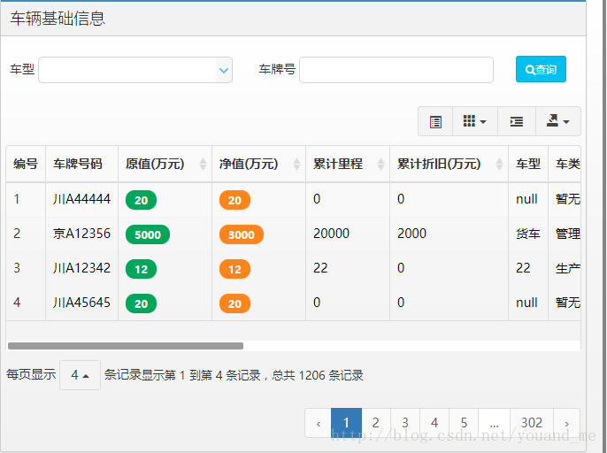This screenshot has width=607, height=453.
Task: Click the horizontal table scrollbar
Action: click(126, 346)
